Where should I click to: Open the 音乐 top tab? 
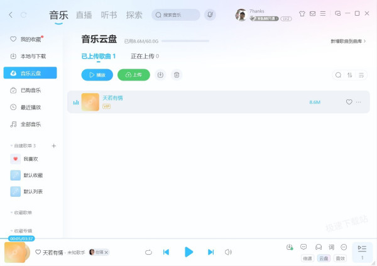tap(58, 15)
